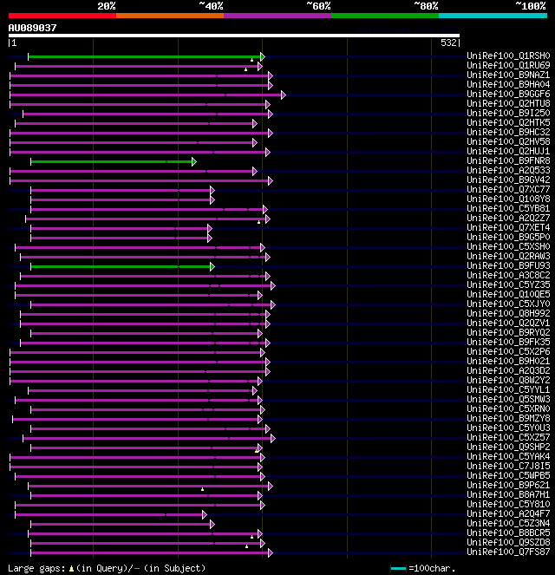Viewport: 555px width, 575px height.
Task: Click the cyan ~100% identity legend
Action: tap(493, 16)
